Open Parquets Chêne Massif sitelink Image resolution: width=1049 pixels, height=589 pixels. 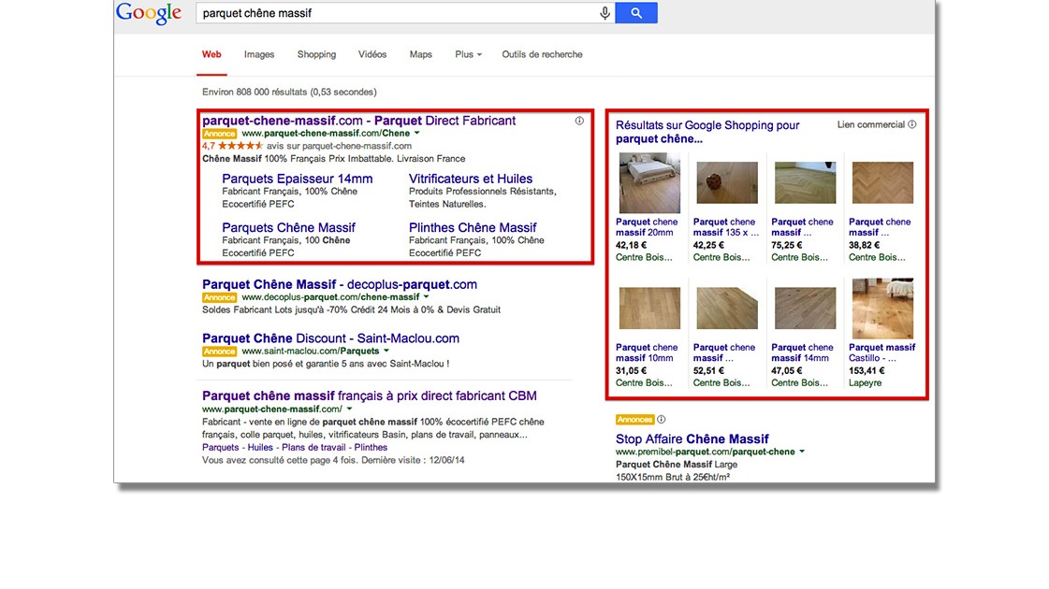tap(288, 227)
